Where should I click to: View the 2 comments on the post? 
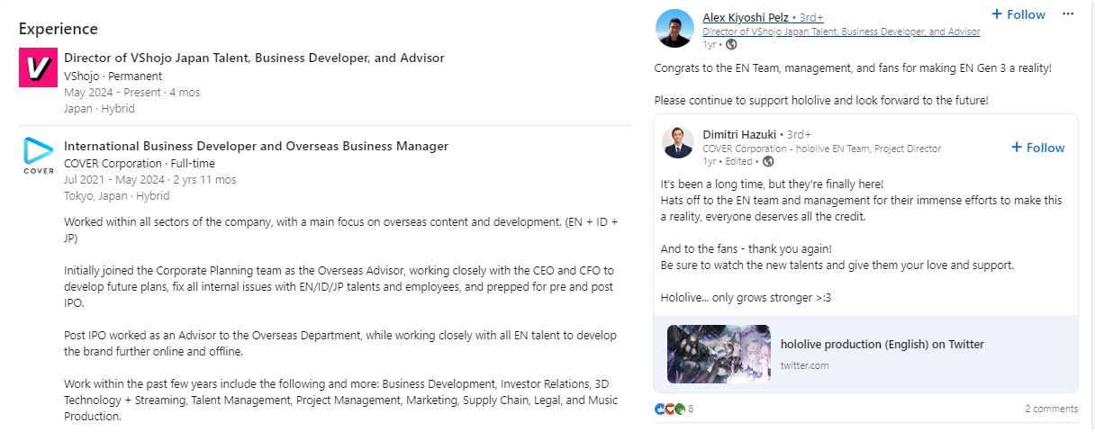pyautogui.click(x=1051, y=409)
